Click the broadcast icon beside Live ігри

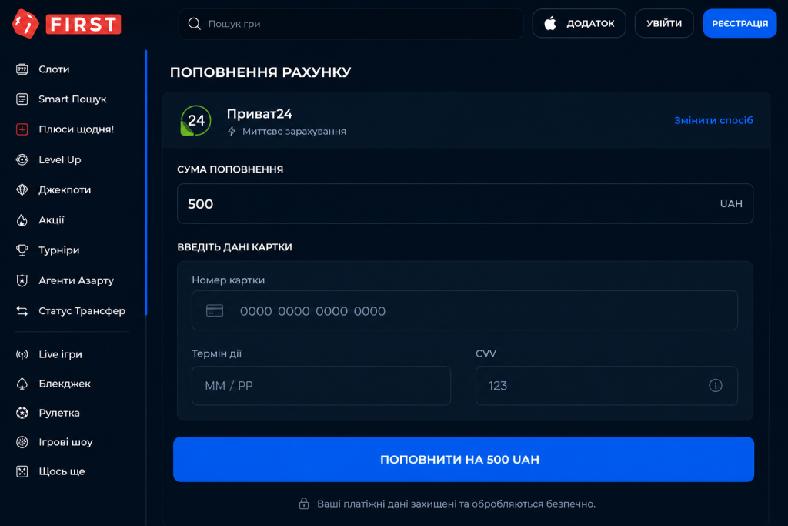point(22,354)
